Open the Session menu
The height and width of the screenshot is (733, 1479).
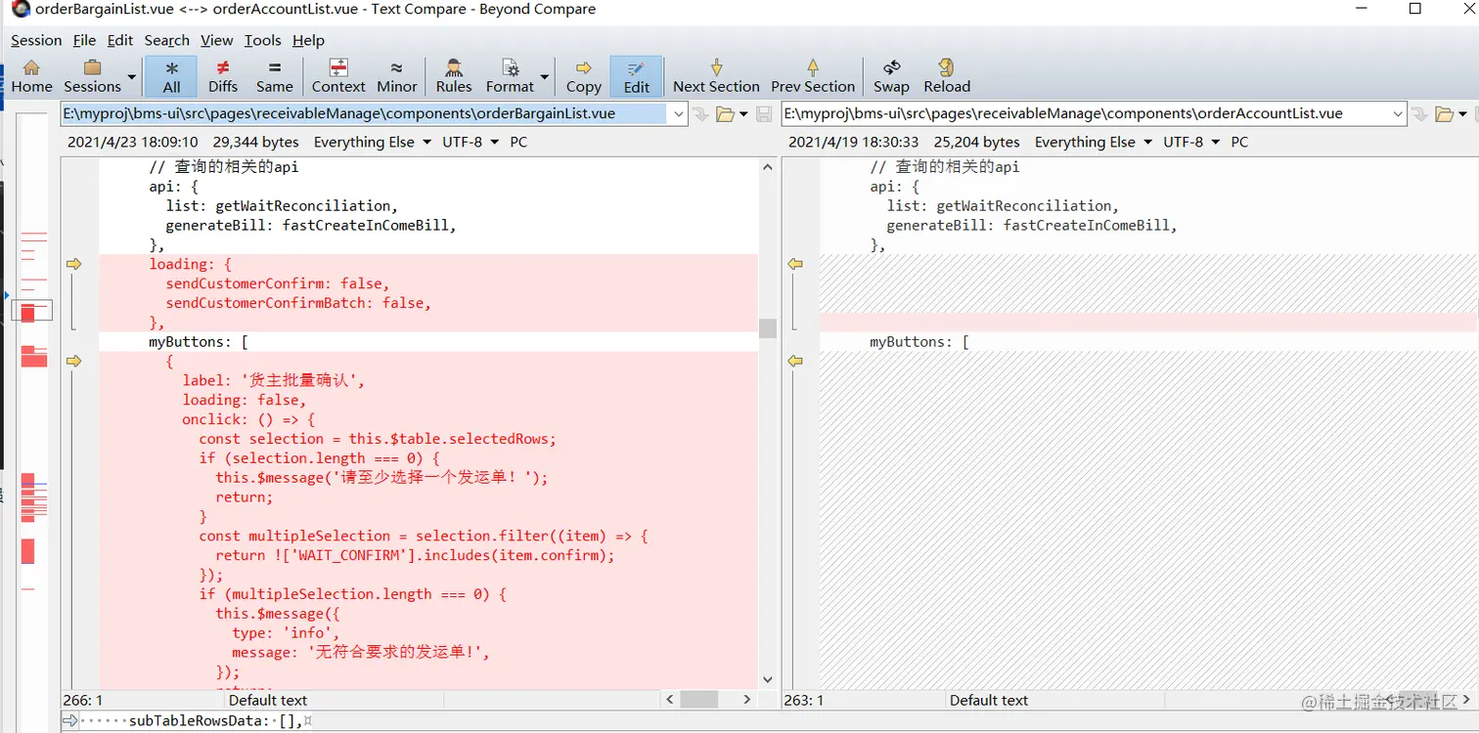point(36,40)
